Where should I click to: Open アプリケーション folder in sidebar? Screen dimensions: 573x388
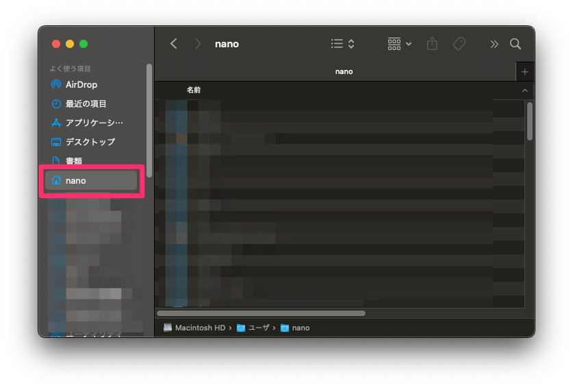point(94,123)
